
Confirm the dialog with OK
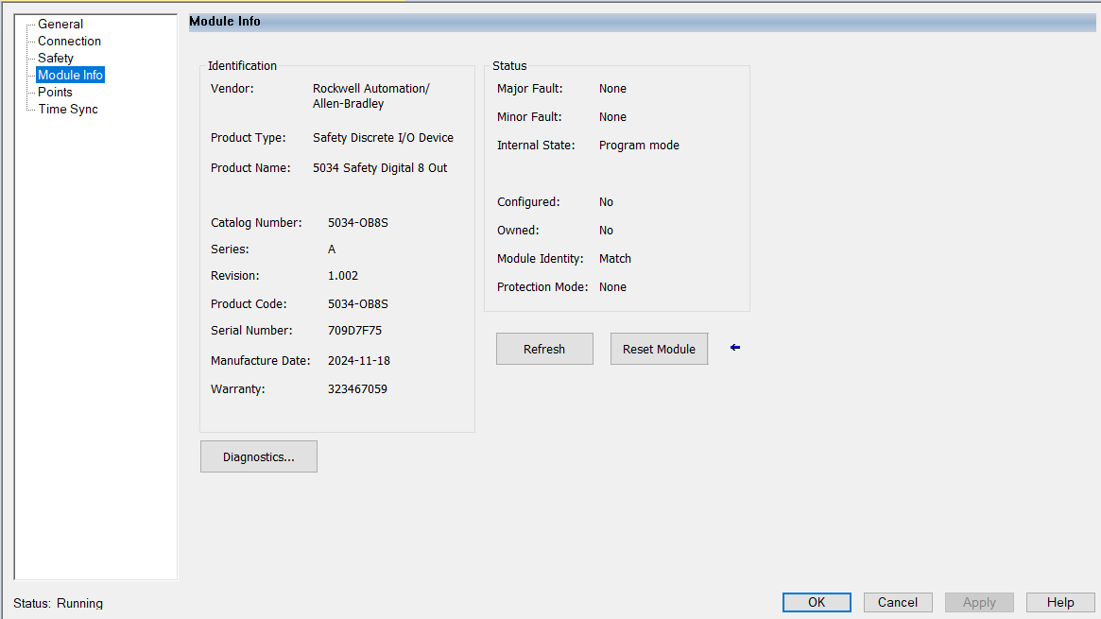(x=817, y=602)
